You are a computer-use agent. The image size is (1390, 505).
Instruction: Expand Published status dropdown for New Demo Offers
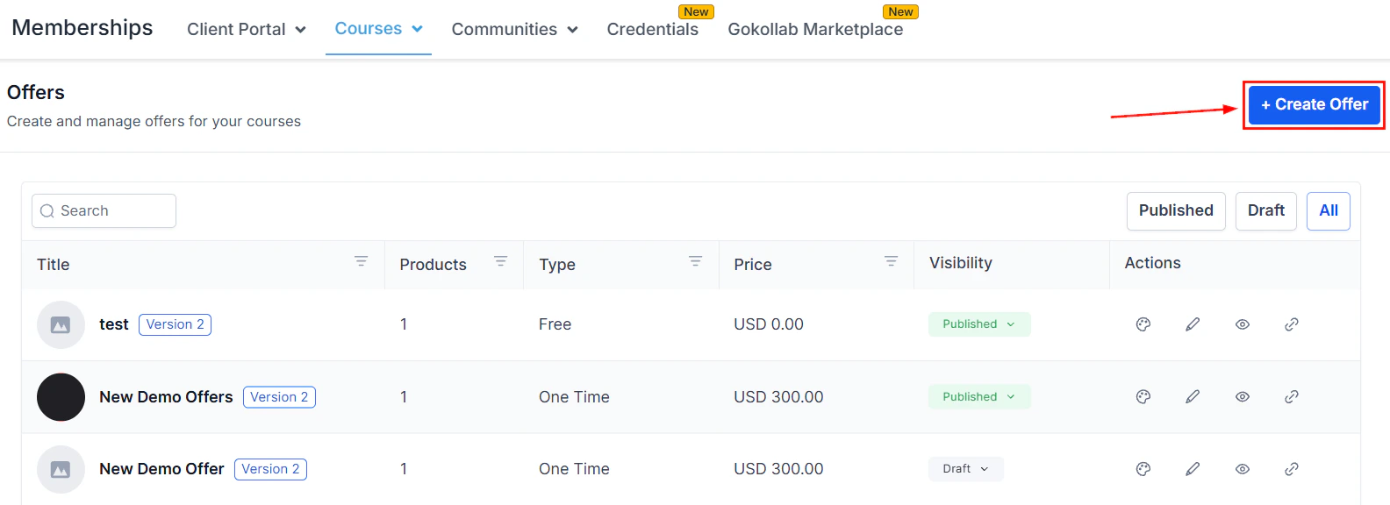pyautogui.click(x=979, y=397)
